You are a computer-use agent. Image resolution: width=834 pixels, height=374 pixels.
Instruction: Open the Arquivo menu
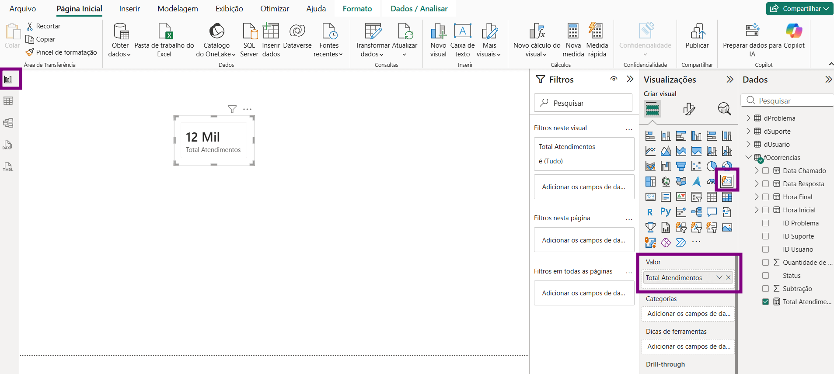coord(23,9)
